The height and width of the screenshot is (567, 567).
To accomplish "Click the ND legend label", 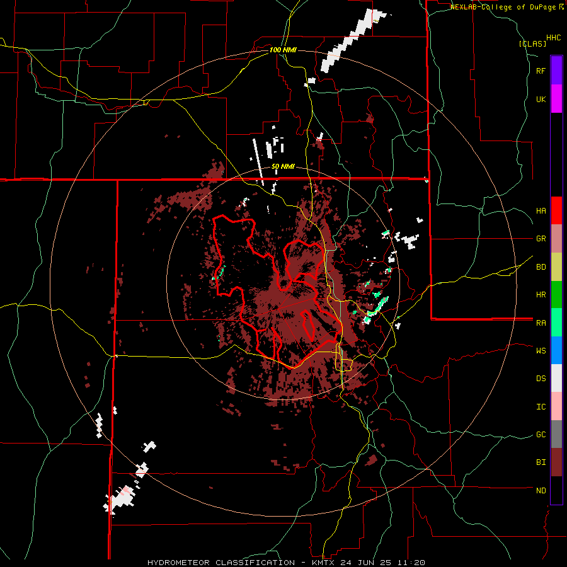I will (541, 491).
